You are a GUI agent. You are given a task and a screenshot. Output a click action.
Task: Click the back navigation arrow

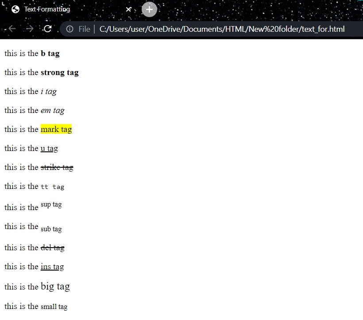[x=12, y=29]
